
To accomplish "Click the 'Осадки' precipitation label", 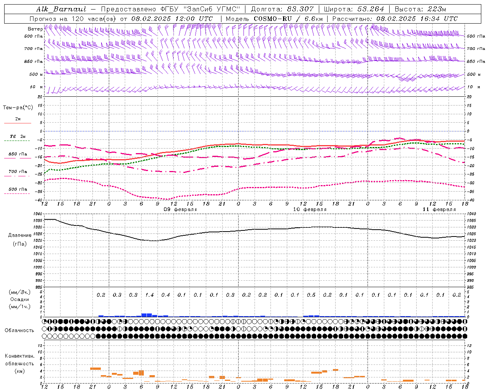I will coord(20,299).
